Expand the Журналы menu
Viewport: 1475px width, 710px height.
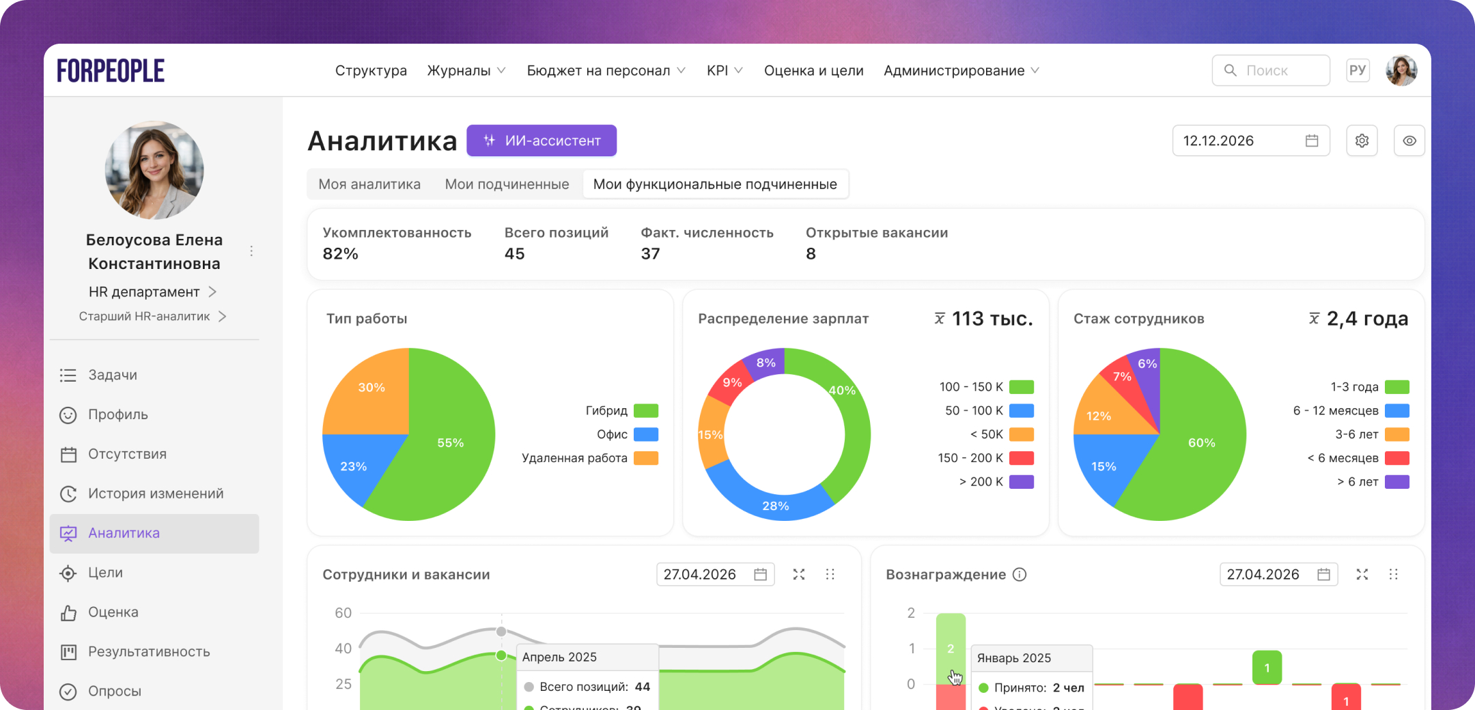coord(466,70)
